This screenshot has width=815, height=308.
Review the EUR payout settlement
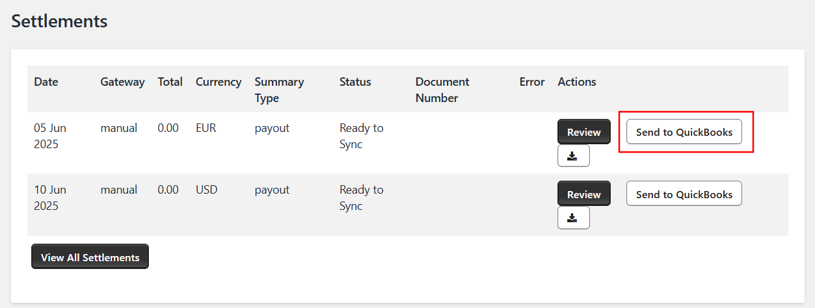[x=584, y=132]
